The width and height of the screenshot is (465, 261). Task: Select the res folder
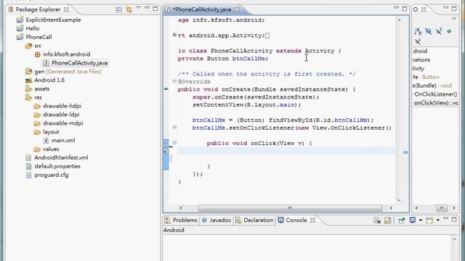tap(38, 97)
